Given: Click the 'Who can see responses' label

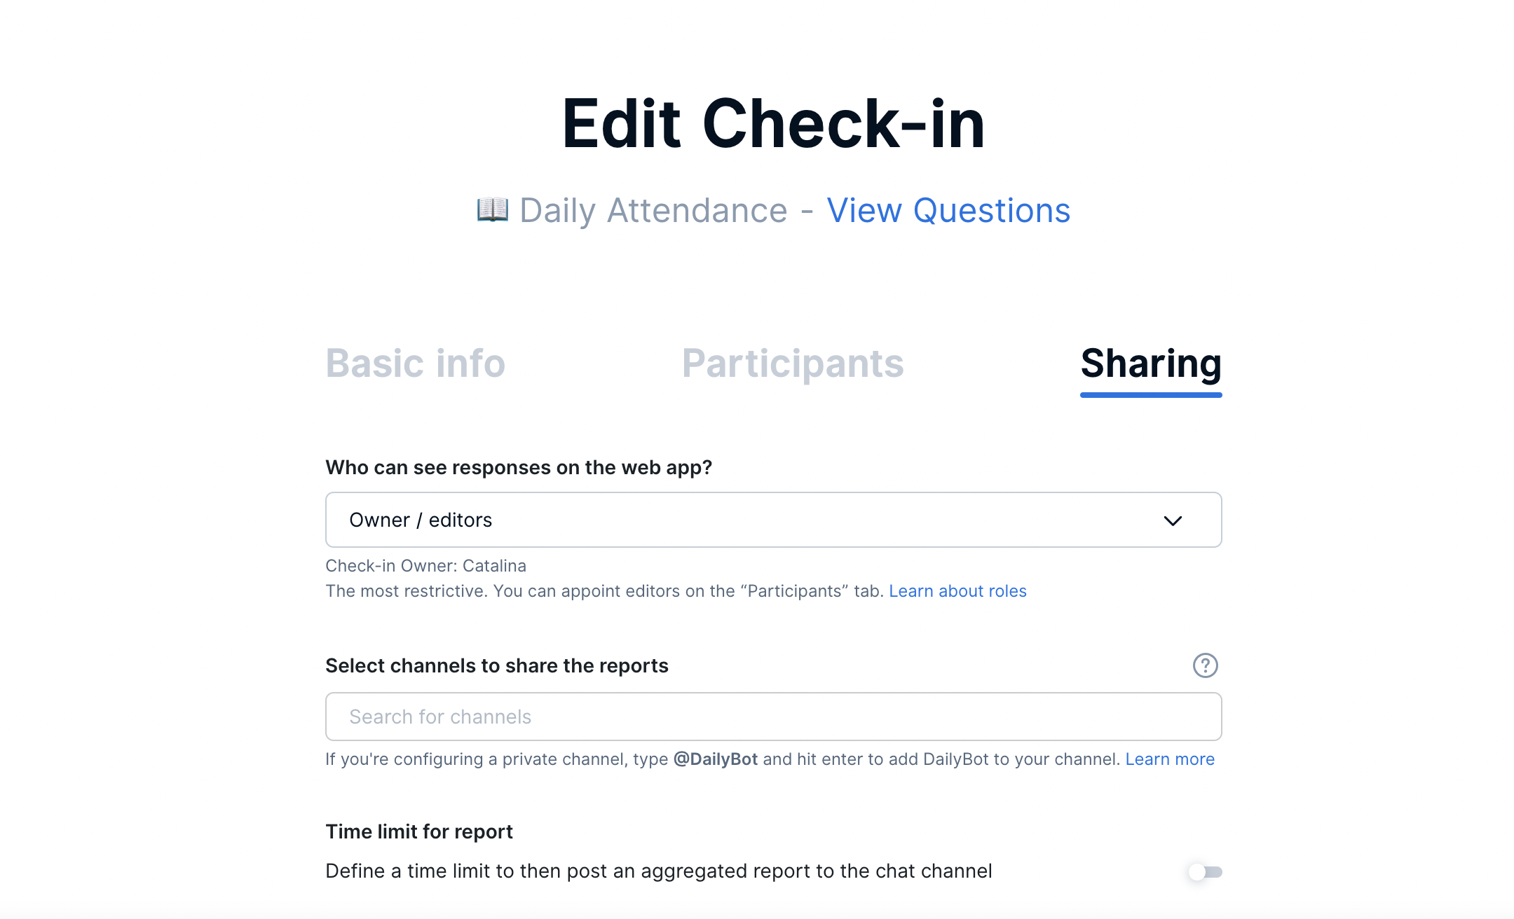Looking at the screenshot, I should [519, 467].
